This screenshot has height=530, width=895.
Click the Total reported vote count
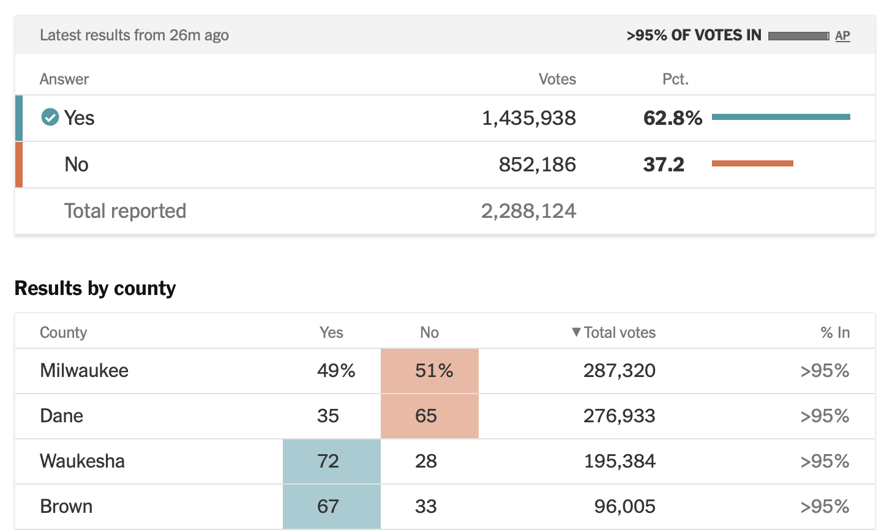pos(528,211)
